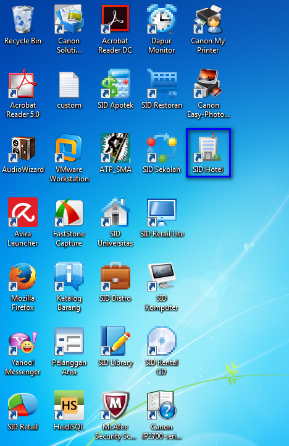Select the HeidiSQL shortcut
This screenshot has width=289, height=446.
point(69,405)
